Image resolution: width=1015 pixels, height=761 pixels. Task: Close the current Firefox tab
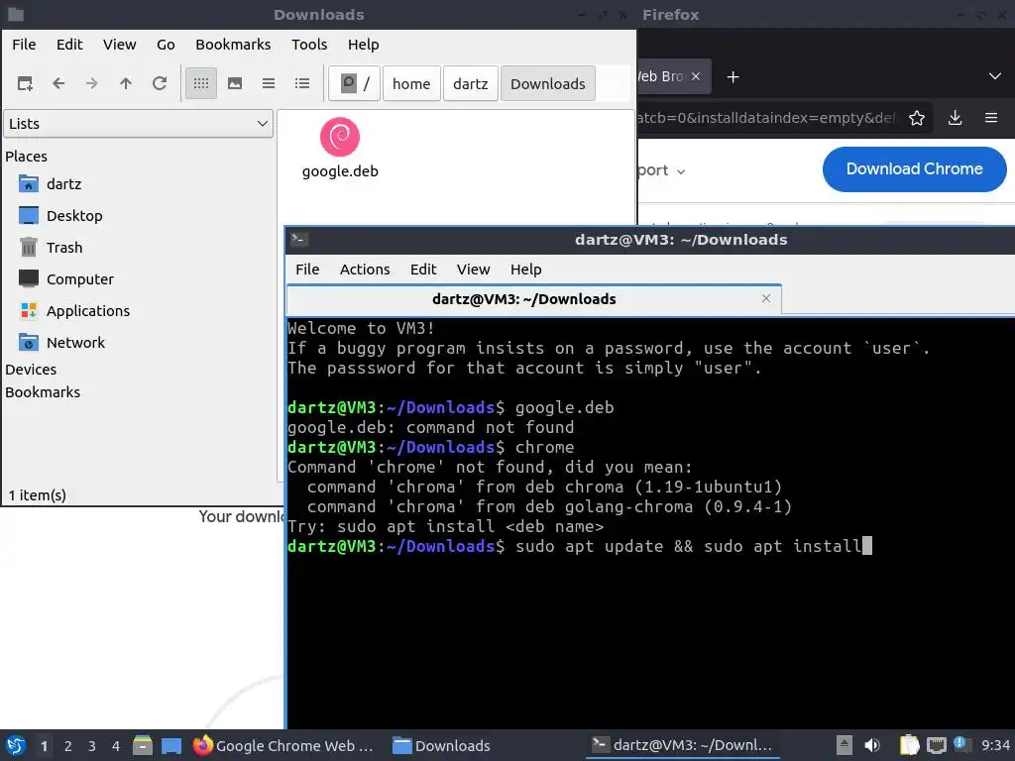tap(696, 76)
